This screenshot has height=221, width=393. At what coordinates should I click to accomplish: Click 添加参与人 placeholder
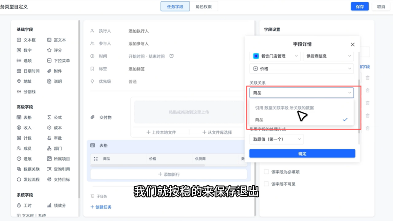[x=139, y=44]
